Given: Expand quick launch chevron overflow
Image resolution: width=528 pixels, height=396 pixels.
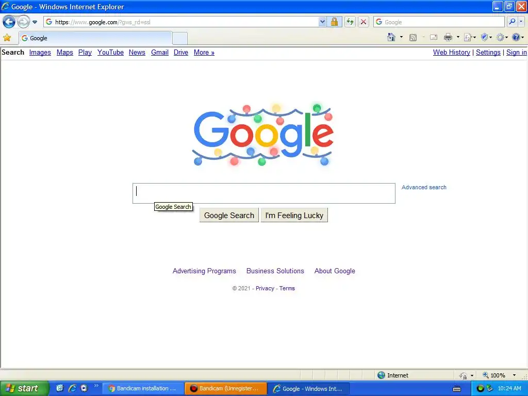Looking at the screenshot, I should click(96, 386).
